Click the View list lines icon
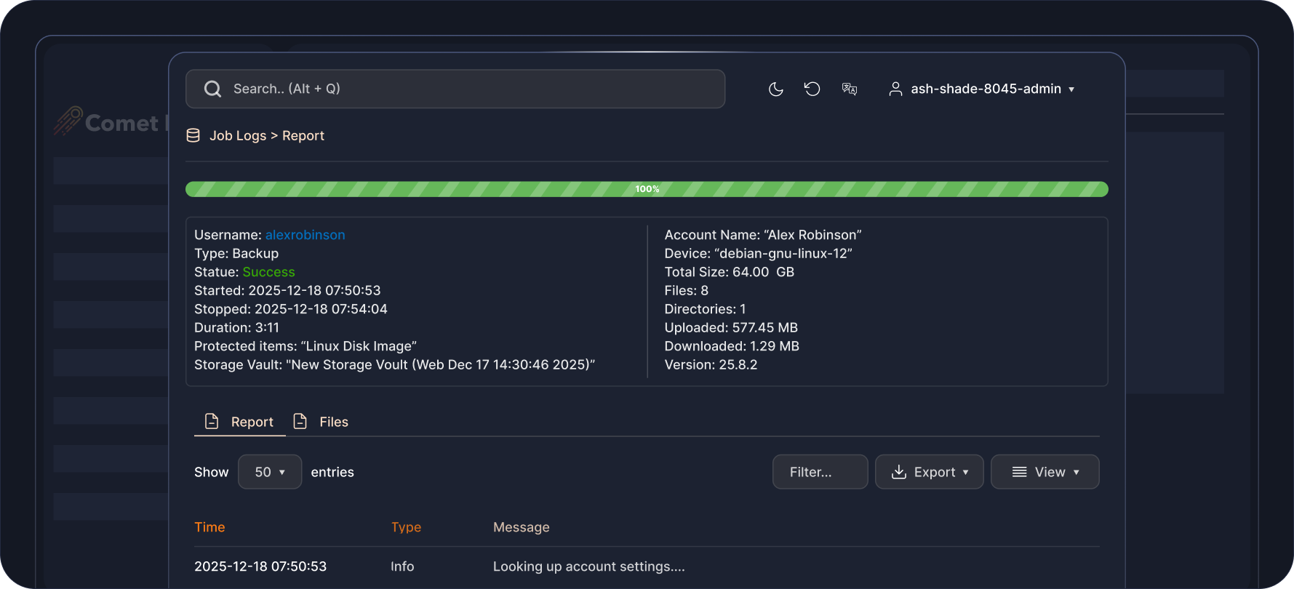 point(1020,472)
